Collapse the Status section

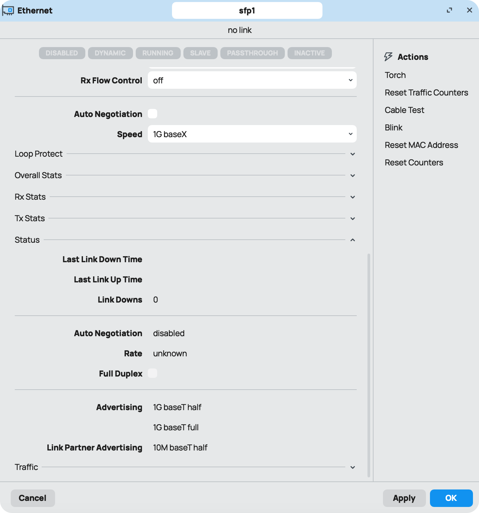[352, 240]
